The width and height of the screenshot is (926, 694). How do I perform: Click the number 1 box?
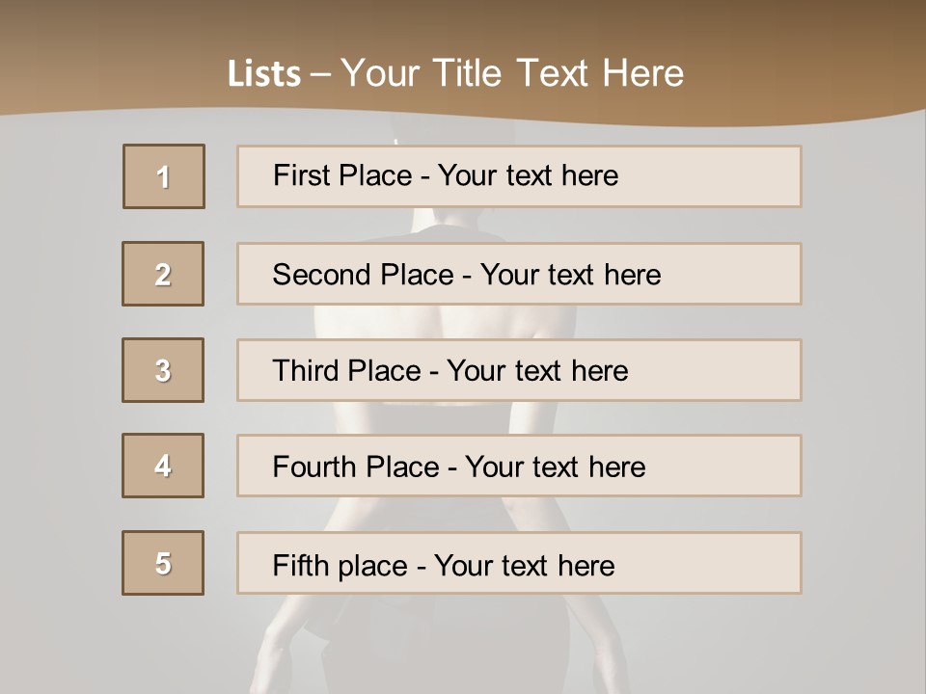[x=164, y=176]
